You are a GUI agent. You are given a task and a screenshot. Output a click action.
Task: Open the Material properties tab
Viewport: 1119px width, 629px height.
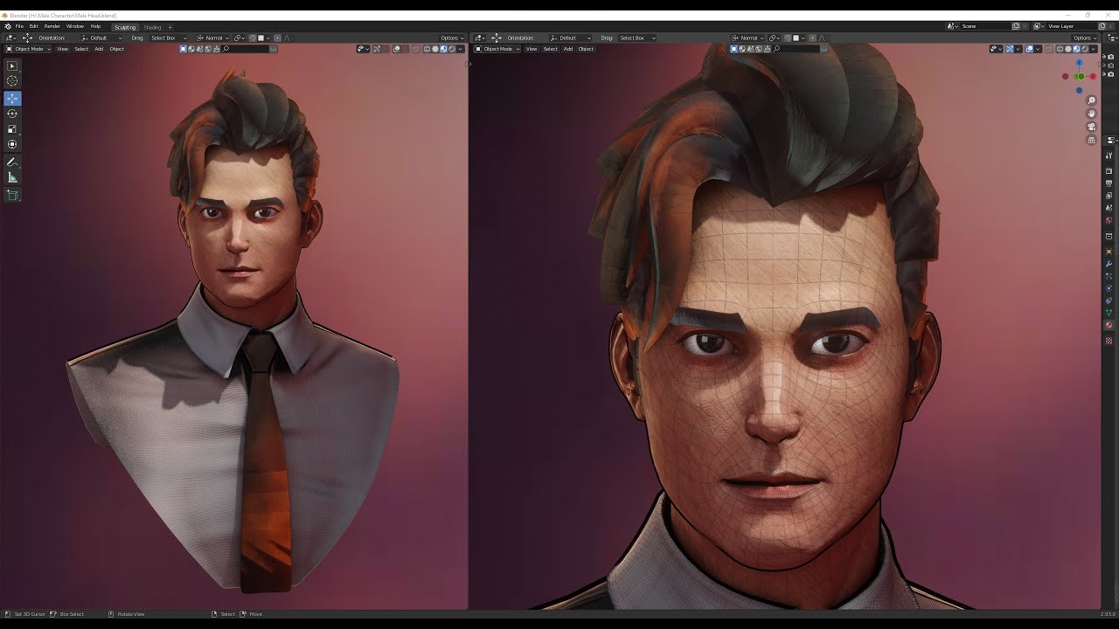click(x=1109, y=325)
